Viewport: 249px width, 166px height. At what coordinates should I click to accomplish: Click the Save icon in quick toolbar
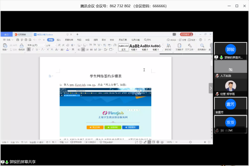click(18, 40)
